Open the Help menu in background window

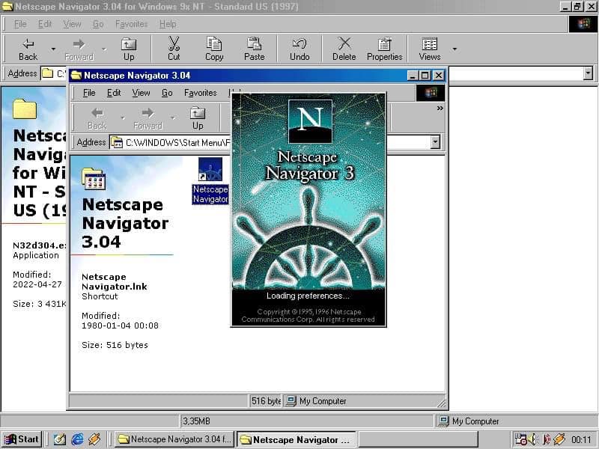click(x=168, y=24)
